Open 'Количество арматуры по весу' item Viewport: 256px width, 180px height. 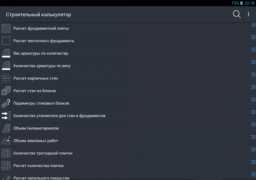(x=42, y=66)
